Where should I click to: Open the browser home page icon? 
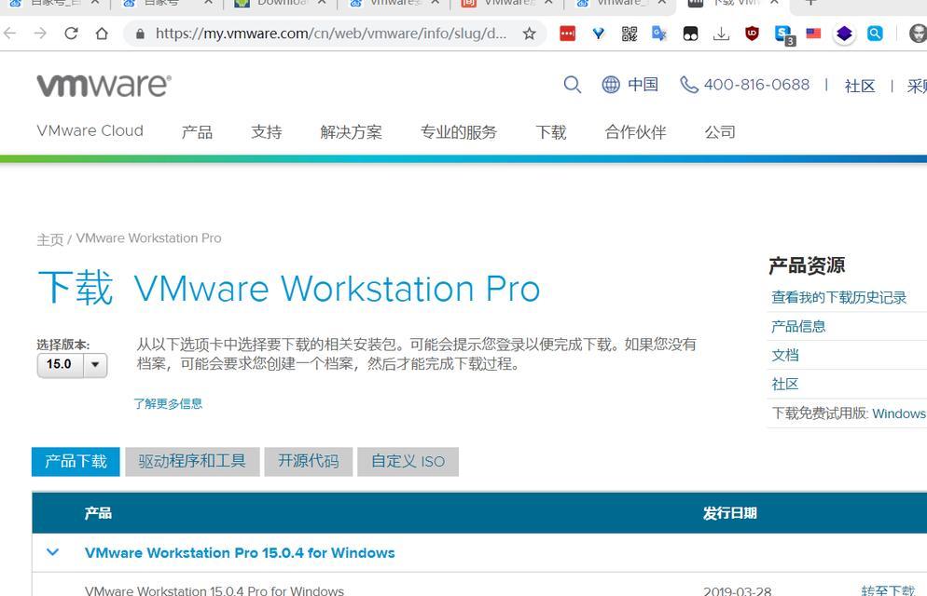coord(102,34)
